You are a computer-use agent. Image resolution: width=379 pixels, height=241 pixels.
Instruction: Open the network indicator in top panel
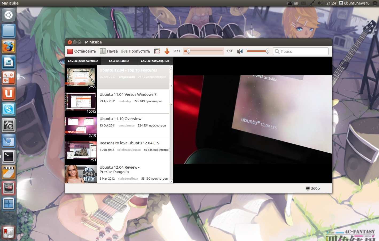(312, 3)
